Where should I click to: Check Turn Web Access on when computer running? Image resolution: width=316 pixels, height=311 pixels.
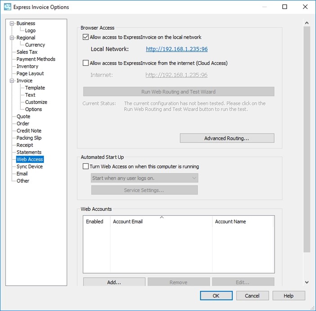click(86, 167)
